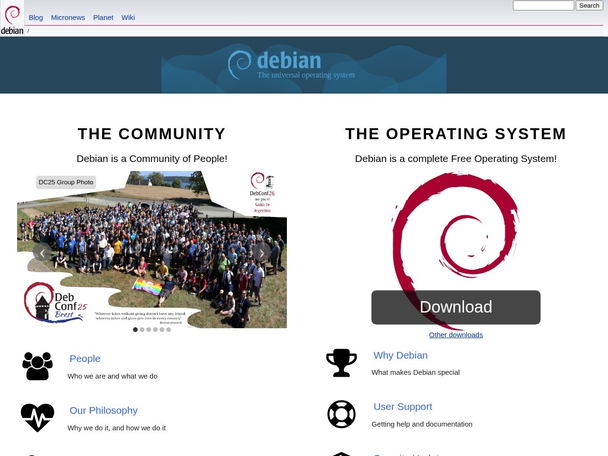Image resolution: width=608 pixels, height=456 pixels.
Task: Show previous slide with left arrow
Action: click(x=42, y=253)
